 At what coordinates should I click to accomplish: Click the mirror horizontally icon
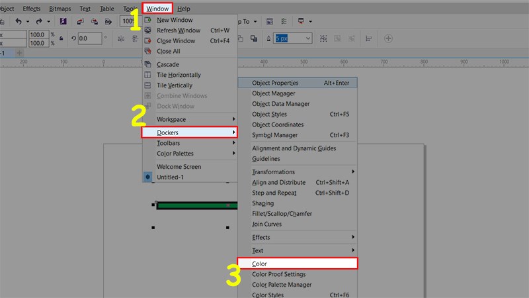click(121, 39)
